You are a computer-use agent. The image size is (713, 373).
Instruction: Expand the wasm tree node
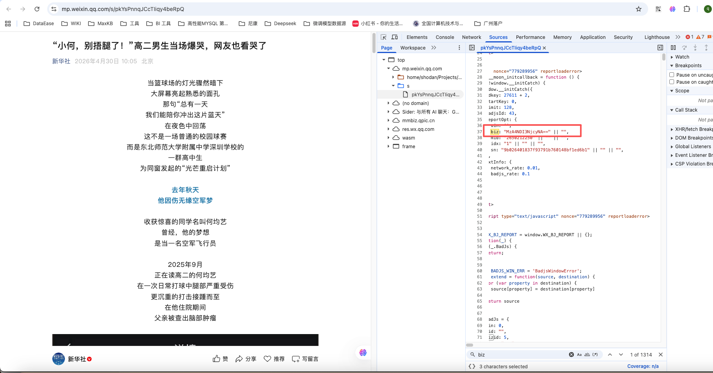[389, 138]
